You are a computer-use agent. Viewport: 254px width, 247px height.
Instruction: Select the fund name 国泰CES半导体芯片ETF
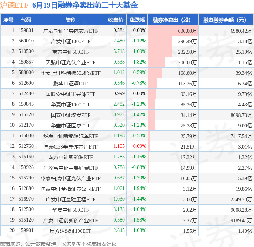70,147
